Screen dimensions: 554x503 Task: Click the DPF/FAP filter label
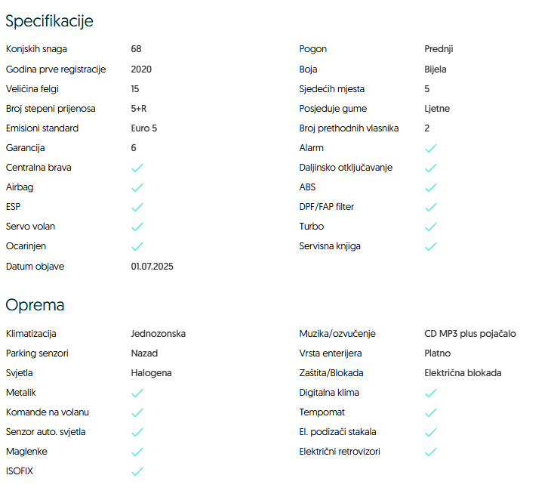(326, 207)
